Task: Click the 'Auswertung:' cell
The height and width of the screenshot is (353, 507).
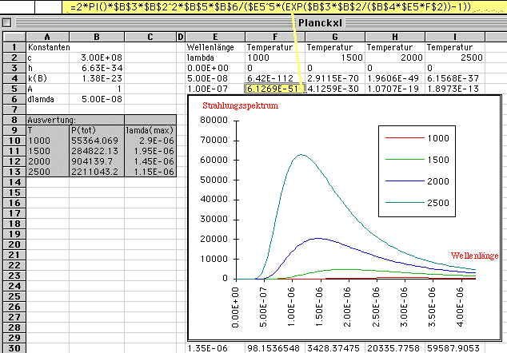Action: pos(47,120)
